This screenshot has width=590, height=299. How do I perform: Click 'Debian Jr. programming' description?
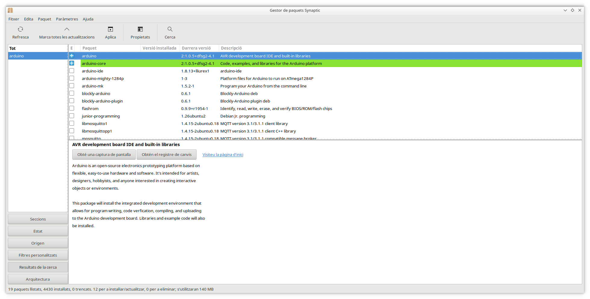click(243, 116)
